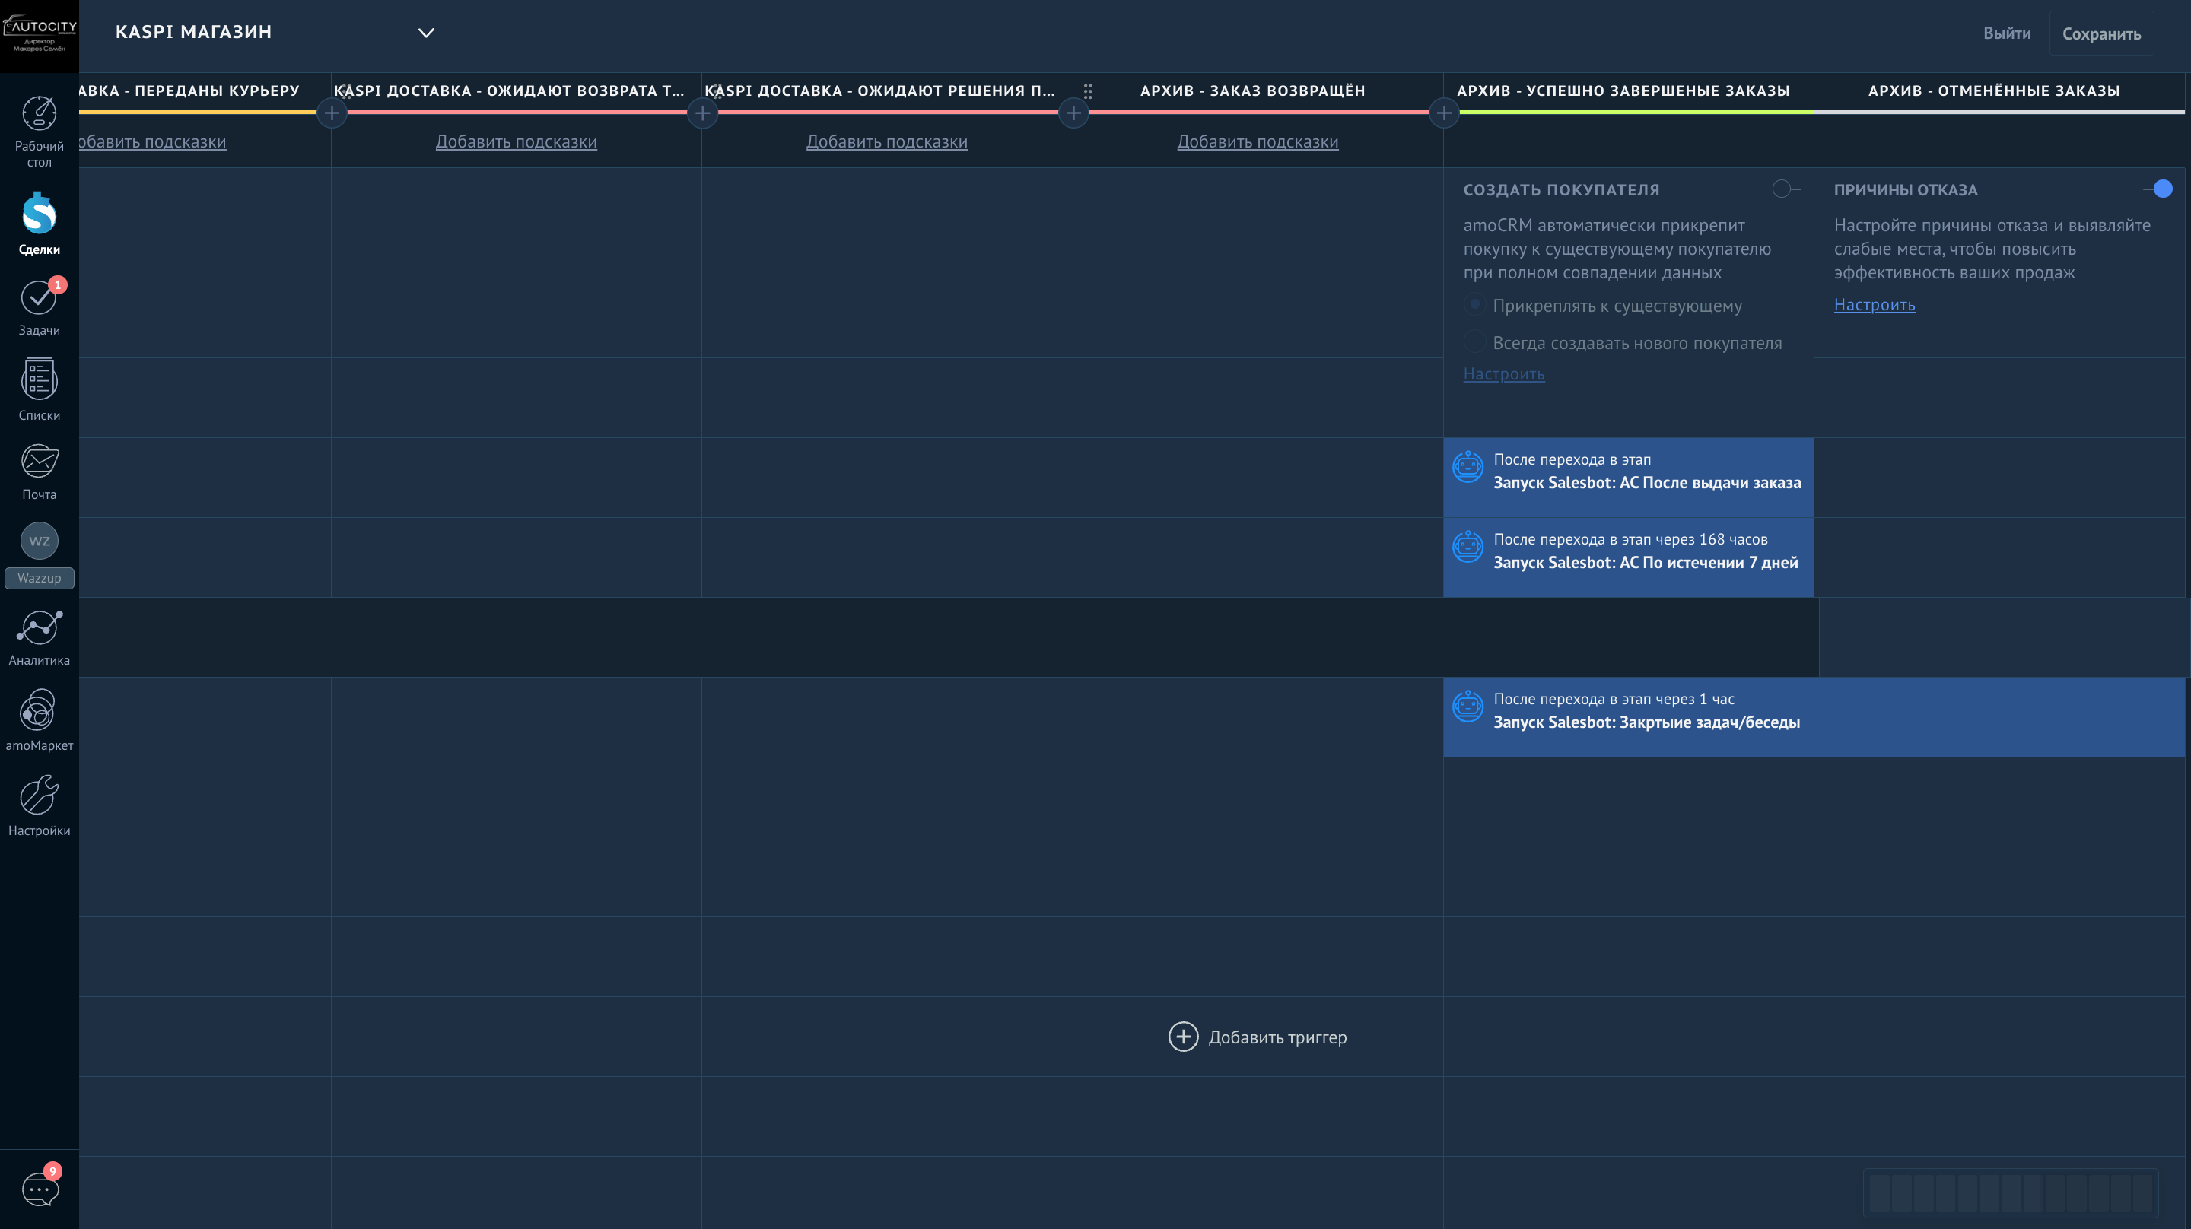2191x1229 pixels.
Task: Open Списки lists icon
Action: tap(39, 379)
